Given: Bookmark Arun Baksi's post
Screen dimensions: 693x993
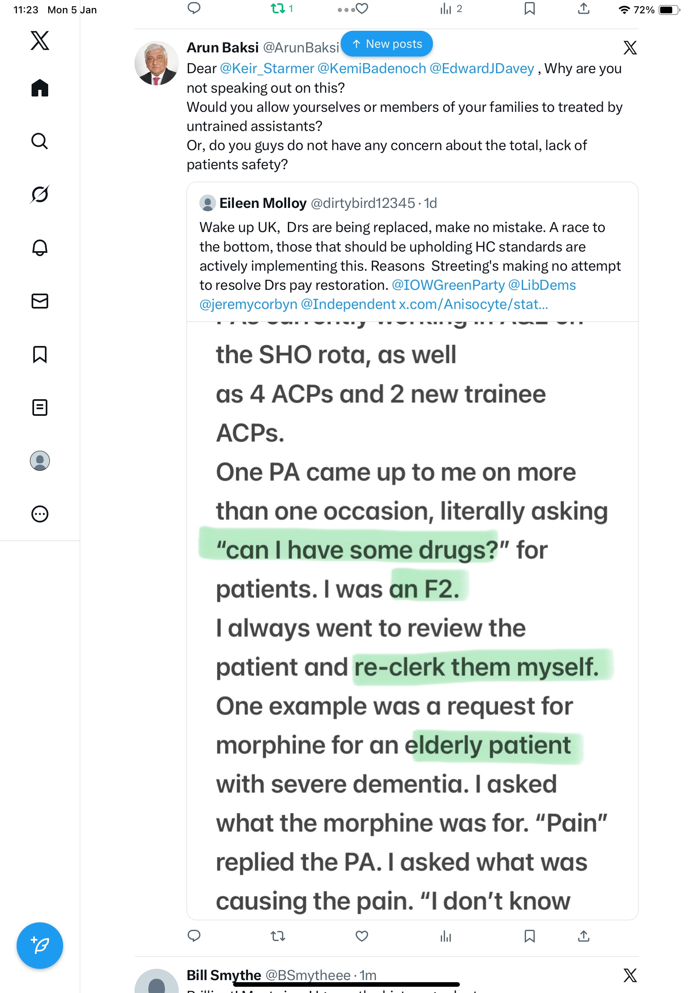Looking at the screenshot, I should 529,936.
